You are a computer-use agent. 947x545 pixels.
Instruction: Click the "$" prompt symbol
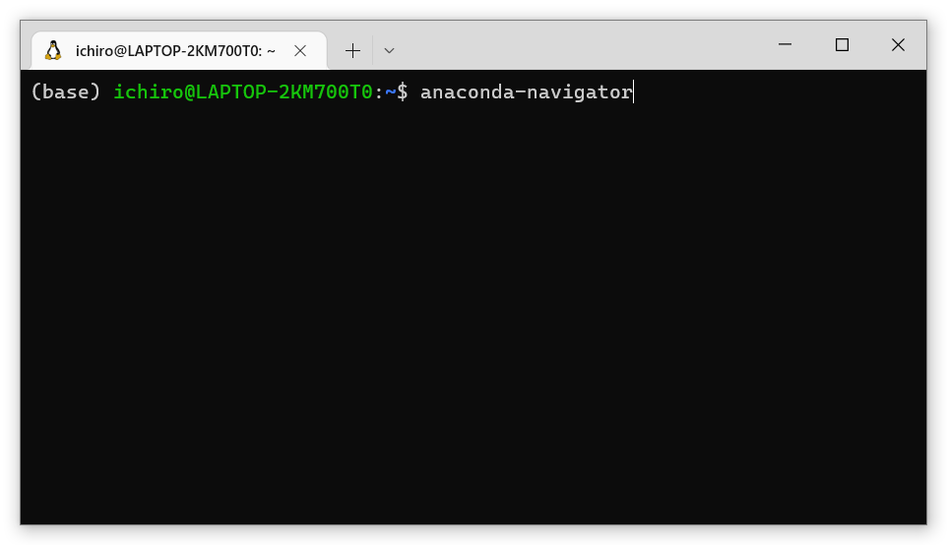point(402,91)
